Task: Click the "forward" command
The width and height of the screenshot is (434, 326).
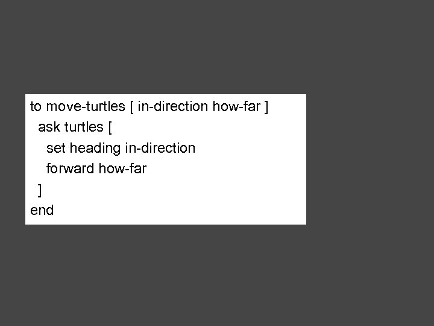Action: click(x=71, y=169)
